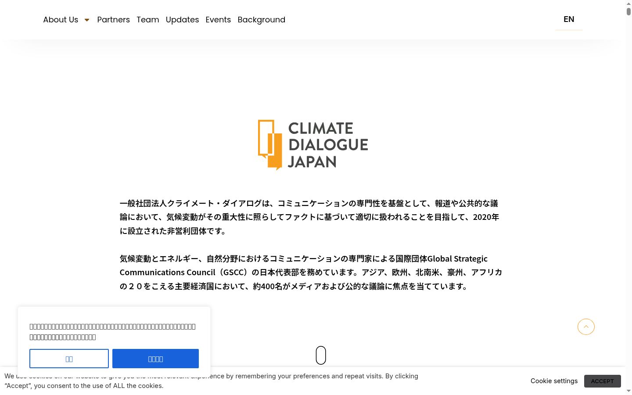Open the Events page
Image resolution: width=632 pixels, height=395 pixels.
218,20
